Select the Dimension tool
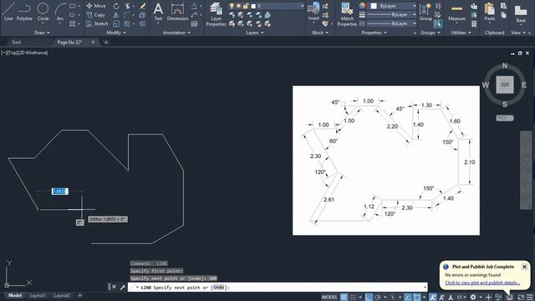535x301 pixels. (177, 11)
